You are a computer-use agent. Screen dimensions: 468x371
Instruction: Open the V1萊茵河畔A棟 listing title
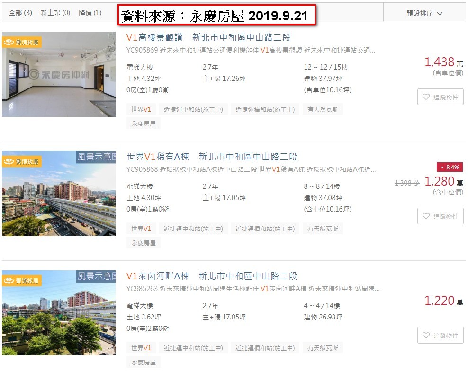pos(212,276)
